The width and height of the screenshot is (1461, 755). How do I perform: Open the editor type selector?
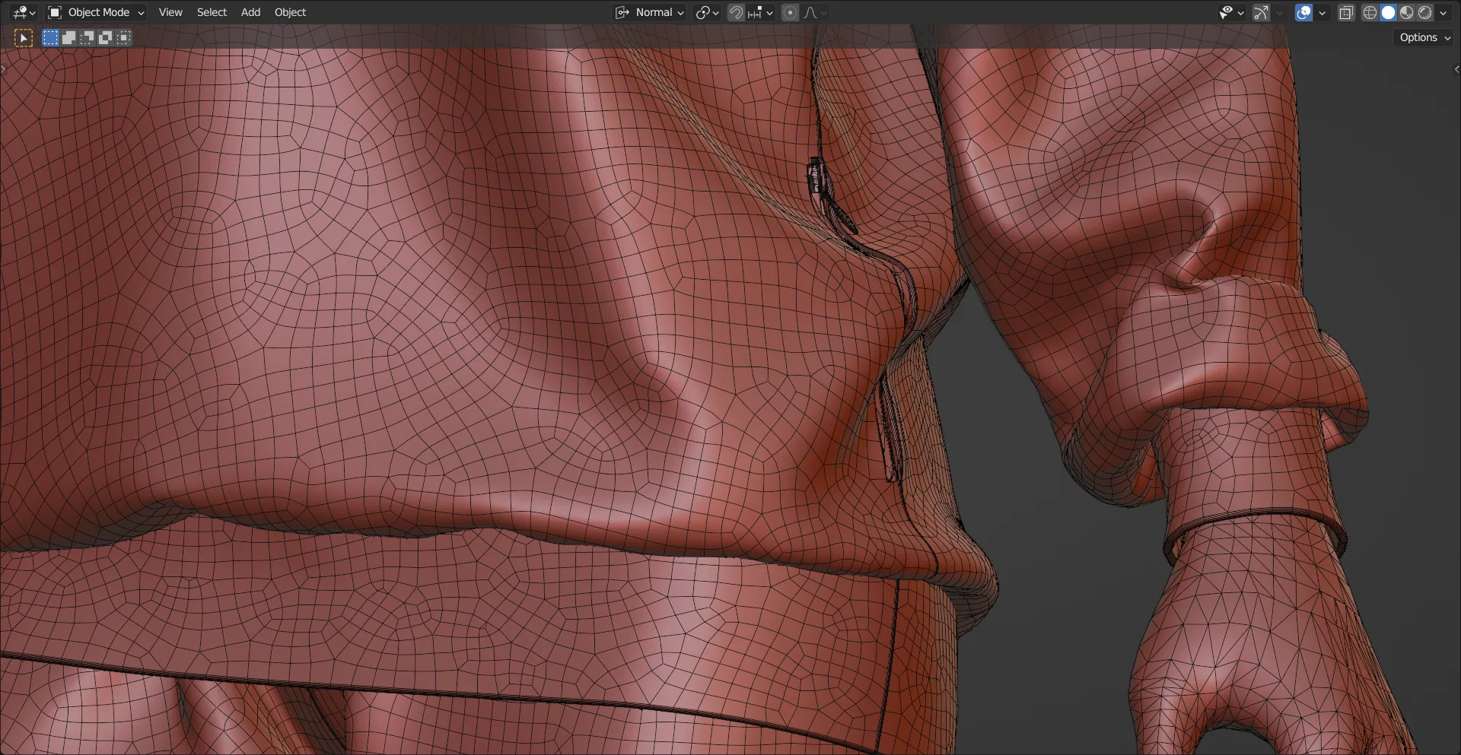pos(24,12)
